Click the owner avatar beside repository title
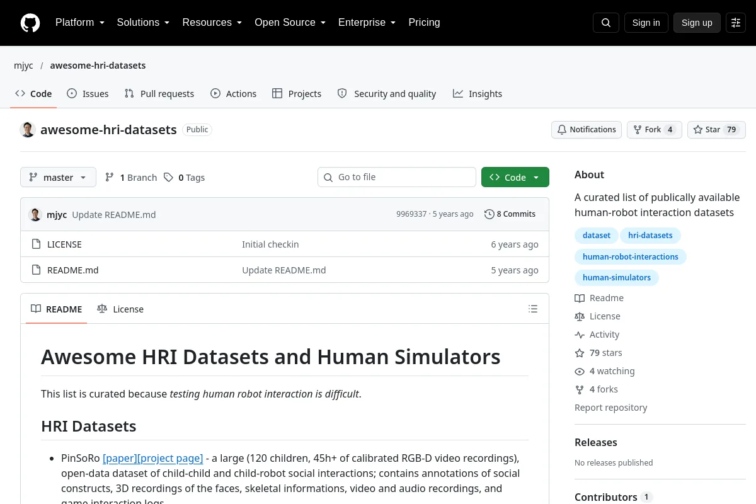Image resolution: width=756 pixels, height=504 pixels. (28, 130)
